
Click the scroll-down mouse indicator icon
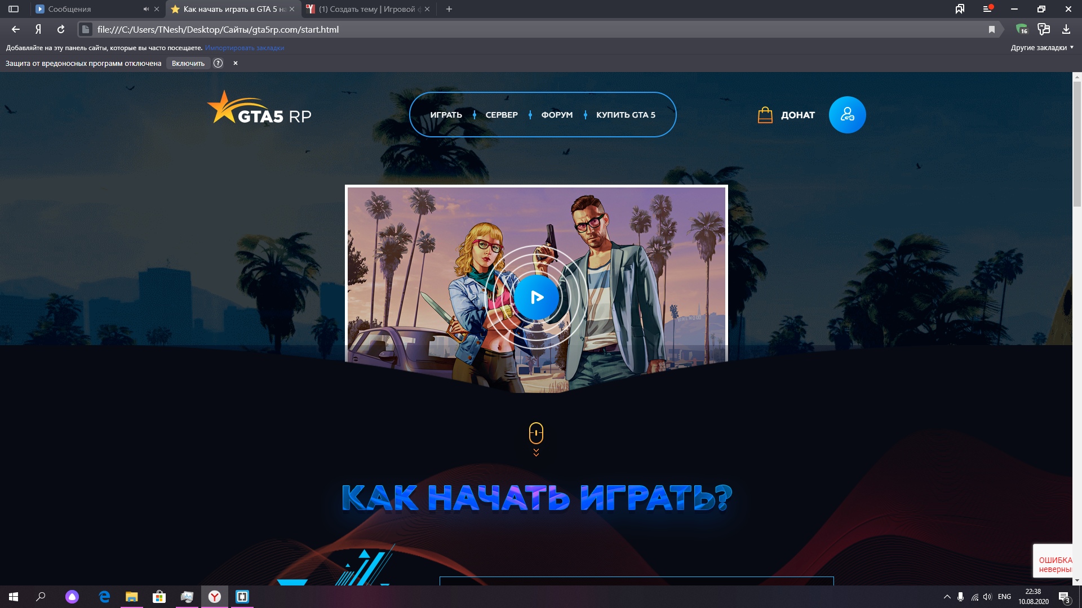pos(536,434)
